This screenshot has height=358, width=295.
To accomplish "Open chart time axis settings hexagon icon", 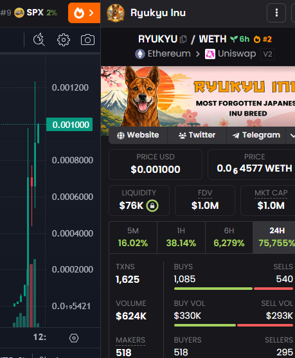I will [x=74, y=338].
